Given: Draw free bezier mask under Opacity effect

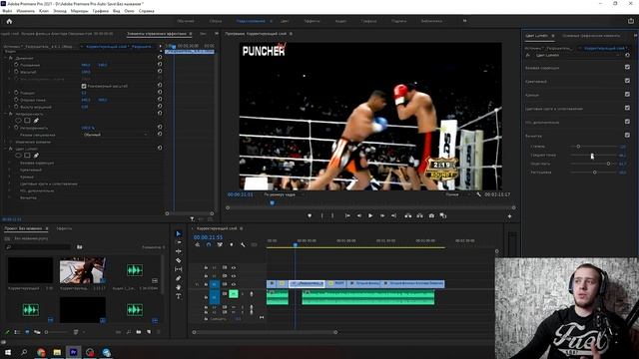Looking at the screenshot, I should (36, 121).
